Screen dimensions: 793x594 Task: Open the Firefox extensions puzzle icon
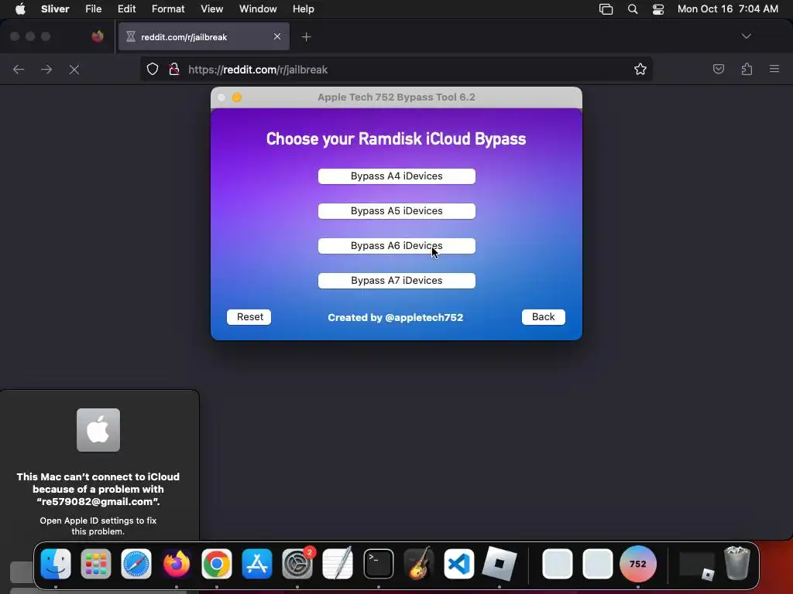pos(747,69)
